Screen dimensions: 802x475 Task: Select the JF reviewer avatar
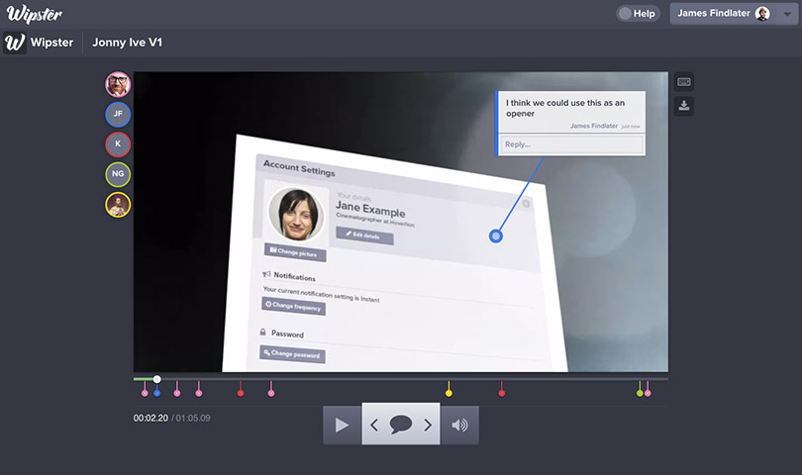[x=118, y=114]
